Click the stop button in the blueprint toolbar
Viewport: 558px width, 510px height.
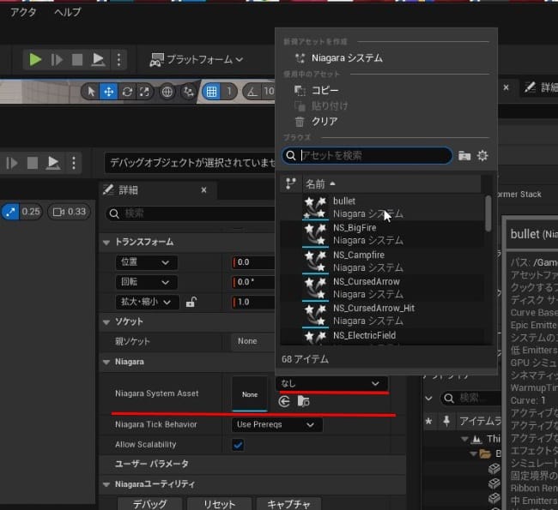[33, 163]
